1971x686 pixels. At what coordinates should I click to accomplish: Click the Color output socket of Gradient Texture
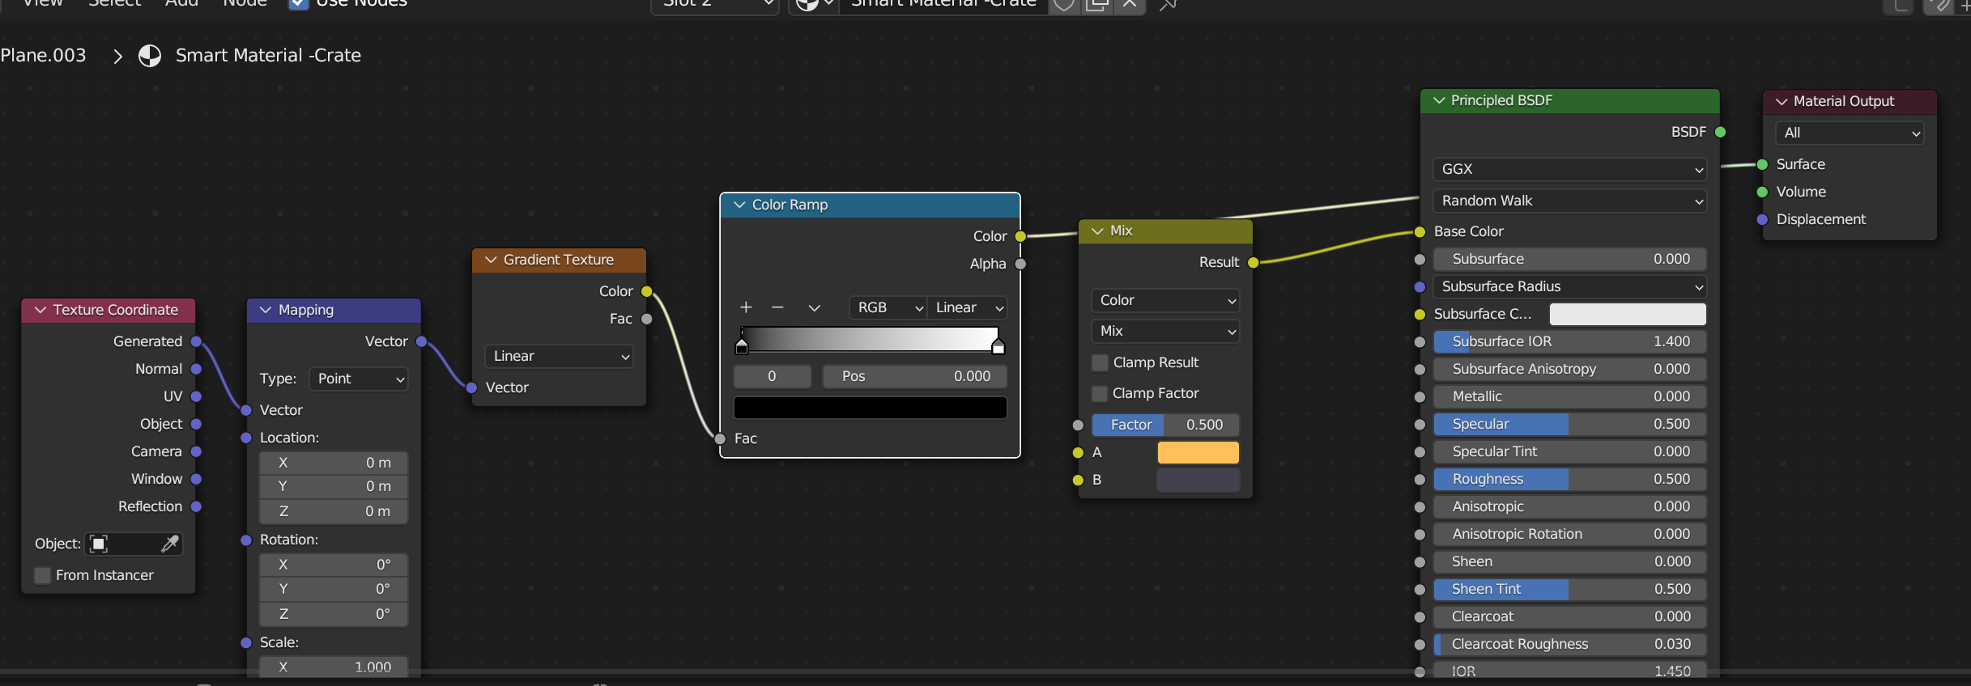point(647,291)
